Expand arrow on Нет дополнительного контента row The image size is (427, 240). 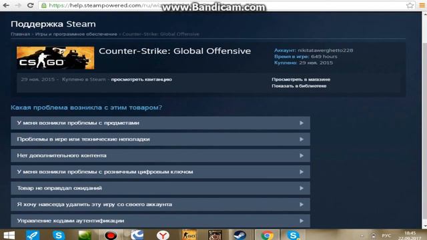tap(302, 155)
